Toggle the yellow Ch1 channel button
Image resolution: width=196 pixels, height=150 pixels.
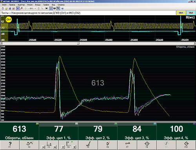pyautogui.click(x=181, y=13)
